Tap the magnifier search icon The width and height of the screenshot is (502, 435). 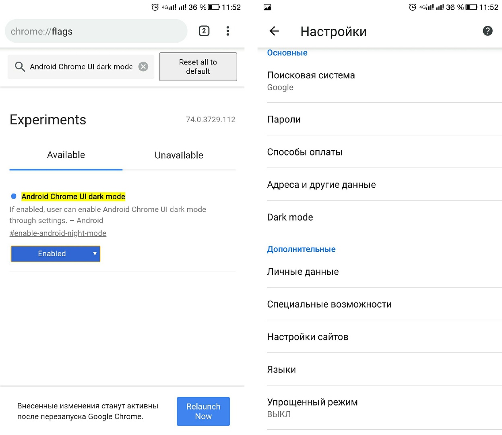(x=20, y=67)
